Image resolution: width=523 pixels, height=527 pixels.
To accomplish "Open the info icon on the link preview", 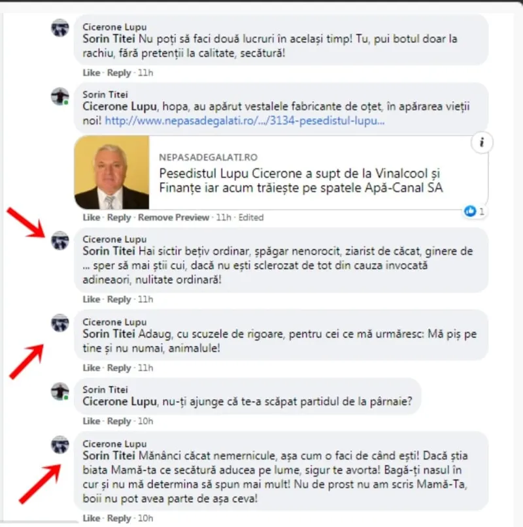I will tap(482, 142).
